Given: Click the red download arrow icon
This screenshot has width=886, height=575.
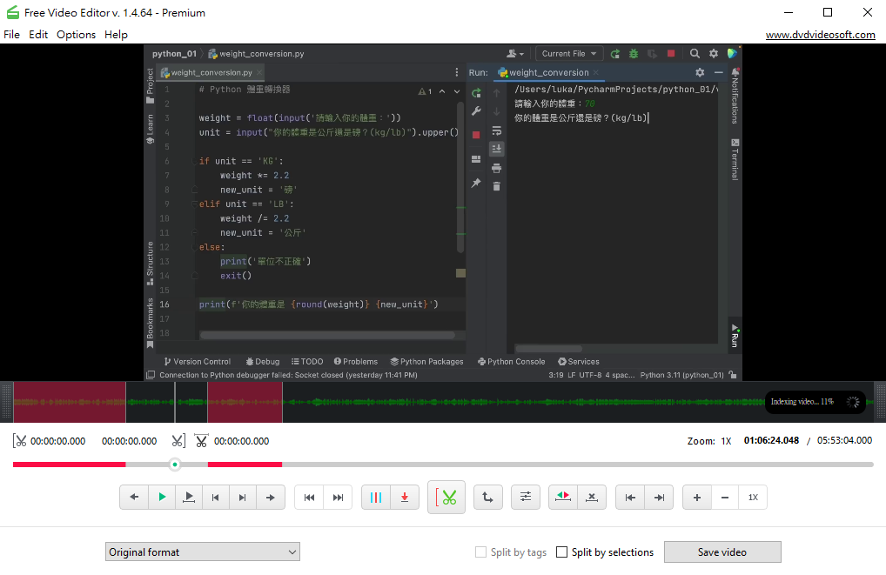Looking at the screenshot, I should (405, 498).
